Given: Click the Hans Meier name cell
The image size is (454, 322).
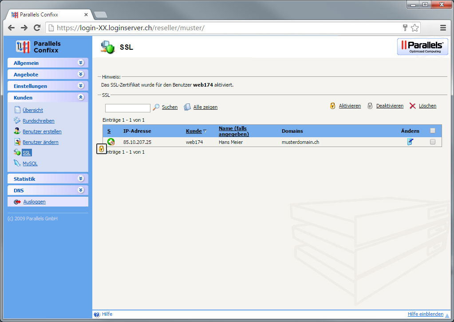Looking at the screenshot, I should 231,142.
